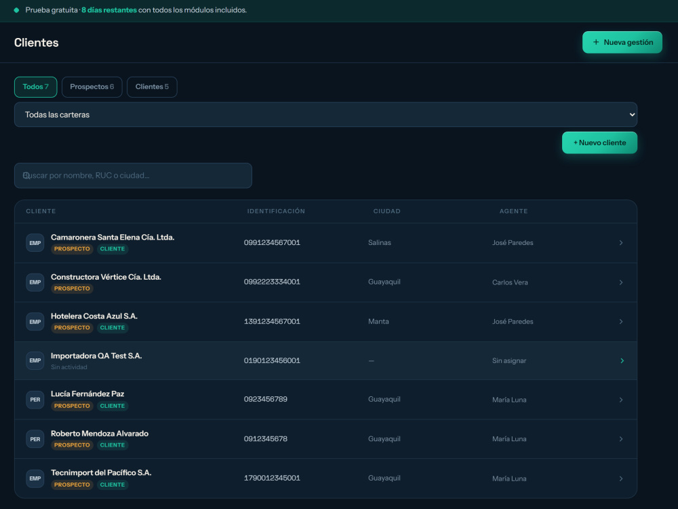Click the PER icon for Roberto Mendoza Alvarado
678x509 pixels.
click(x=35, y=439)
